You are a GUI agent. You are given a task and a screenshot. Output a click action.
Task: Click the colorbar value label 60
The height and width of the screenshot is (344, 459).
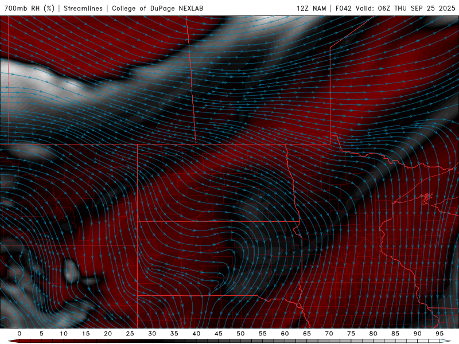(285, 334)
